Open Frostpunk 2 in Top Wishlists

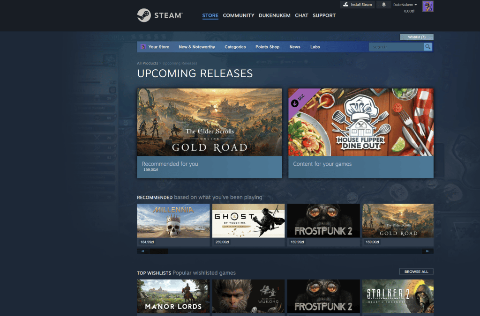tap(323, 296)
